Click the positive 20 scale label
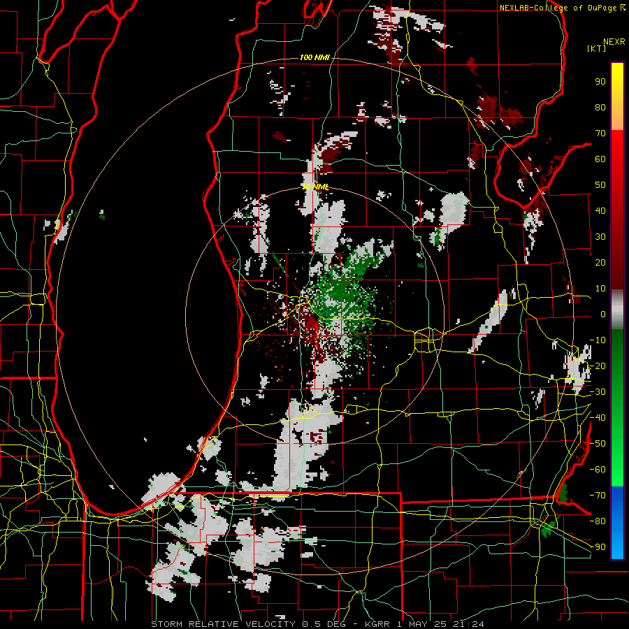629x629 pixels. coord(600,263)
